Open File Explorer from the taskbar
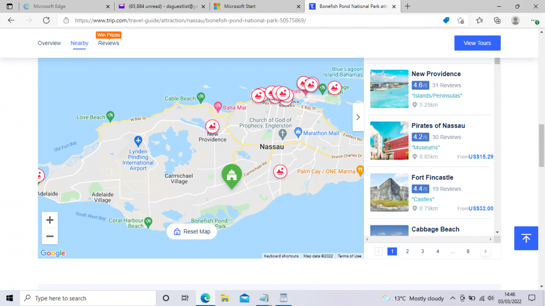 225,298
